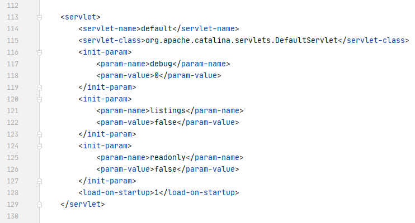Click line number 115 in the gutter
The image size is (415, 223).
point(12,41)
